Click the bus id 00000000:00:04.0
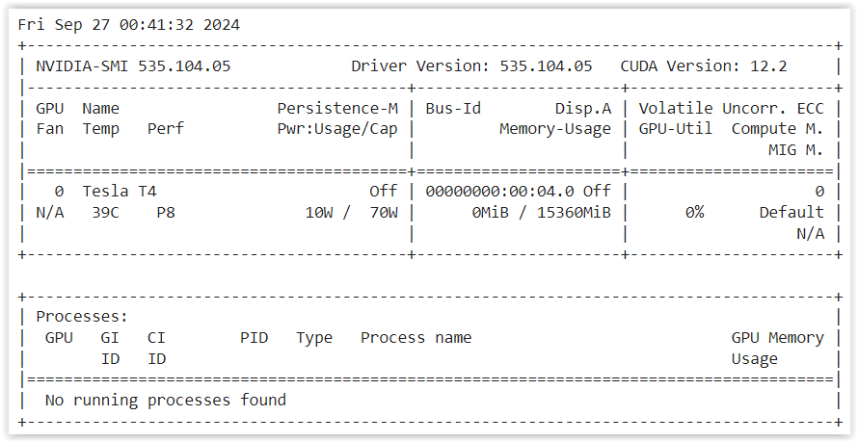858x442 pixels. click(499, 192)
